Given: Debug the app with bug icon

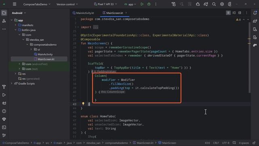Looking at the screenshot, I should [149, 4].
